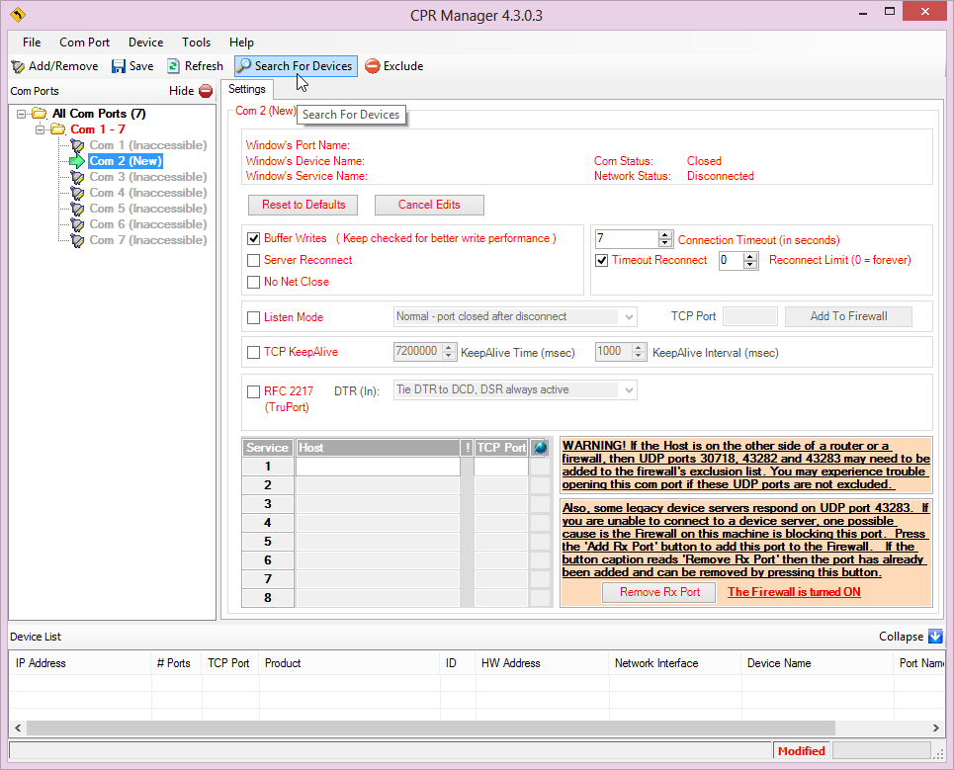Click the Device List scroll right arrow
The height and width of the screenshot is (770, 954).
(x=936, y=728)
